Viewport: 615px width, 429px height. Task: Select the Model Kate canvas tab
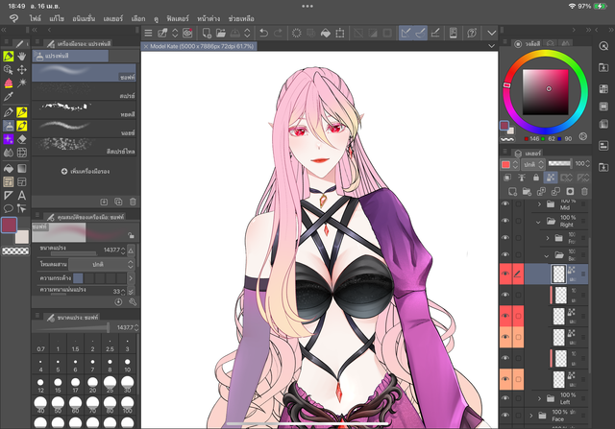[x=199, y=46]
